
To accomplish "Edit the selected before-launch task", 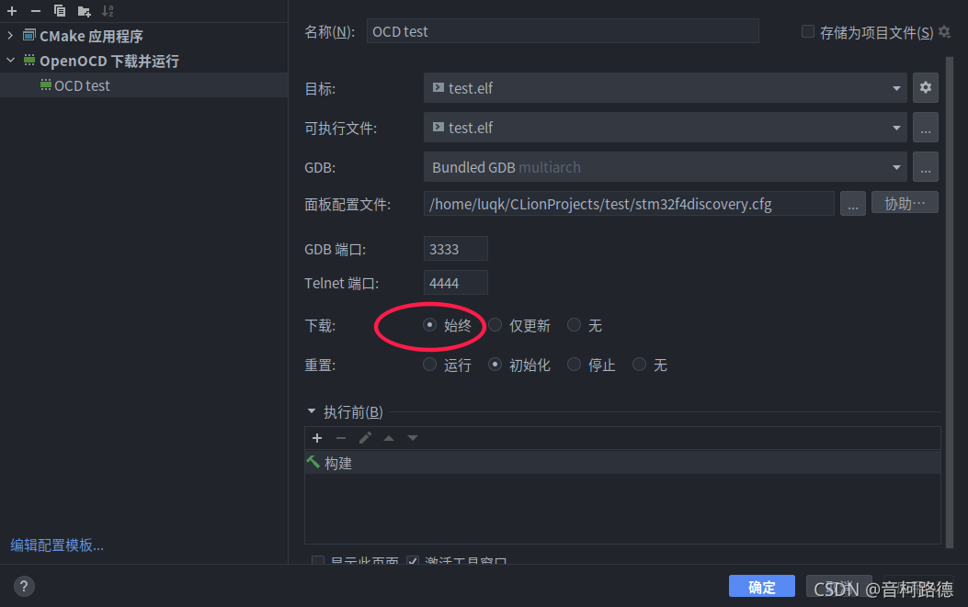I will pyautogui.click(x=365, y=438).
